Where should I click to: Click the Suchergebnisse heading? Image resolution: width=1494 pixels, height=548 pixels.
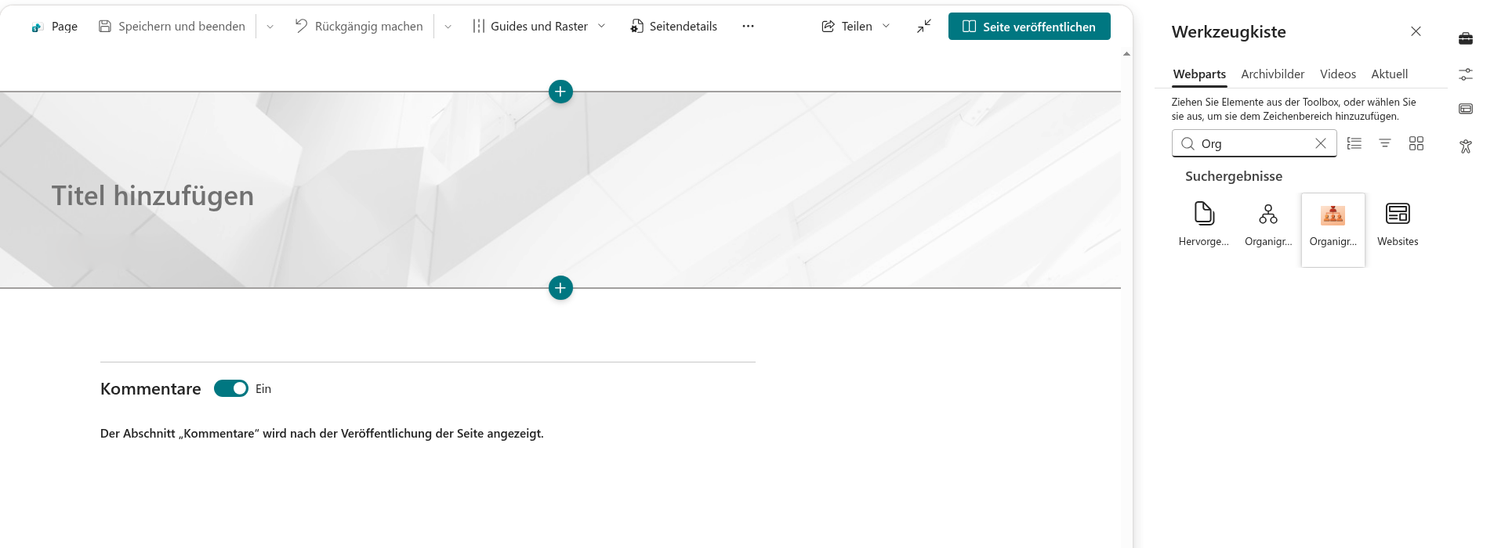(1234, 176)
